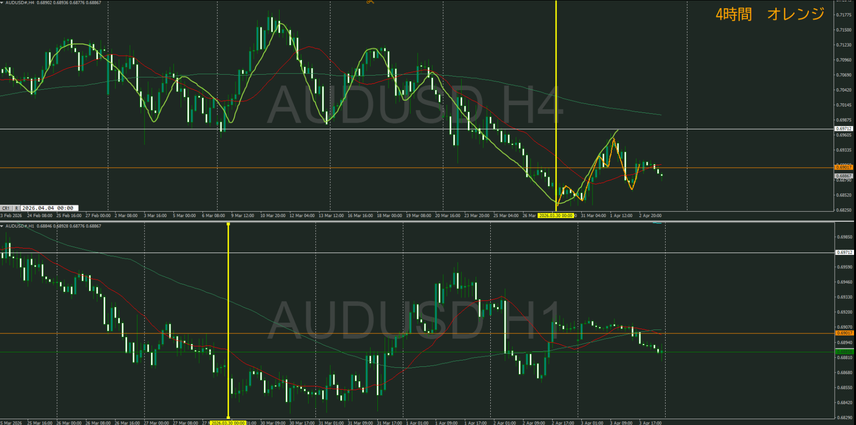856x425 pixels.
Task: Expand the AUDUSD#,H4 chart title triangle
Action: coord(2,3)
